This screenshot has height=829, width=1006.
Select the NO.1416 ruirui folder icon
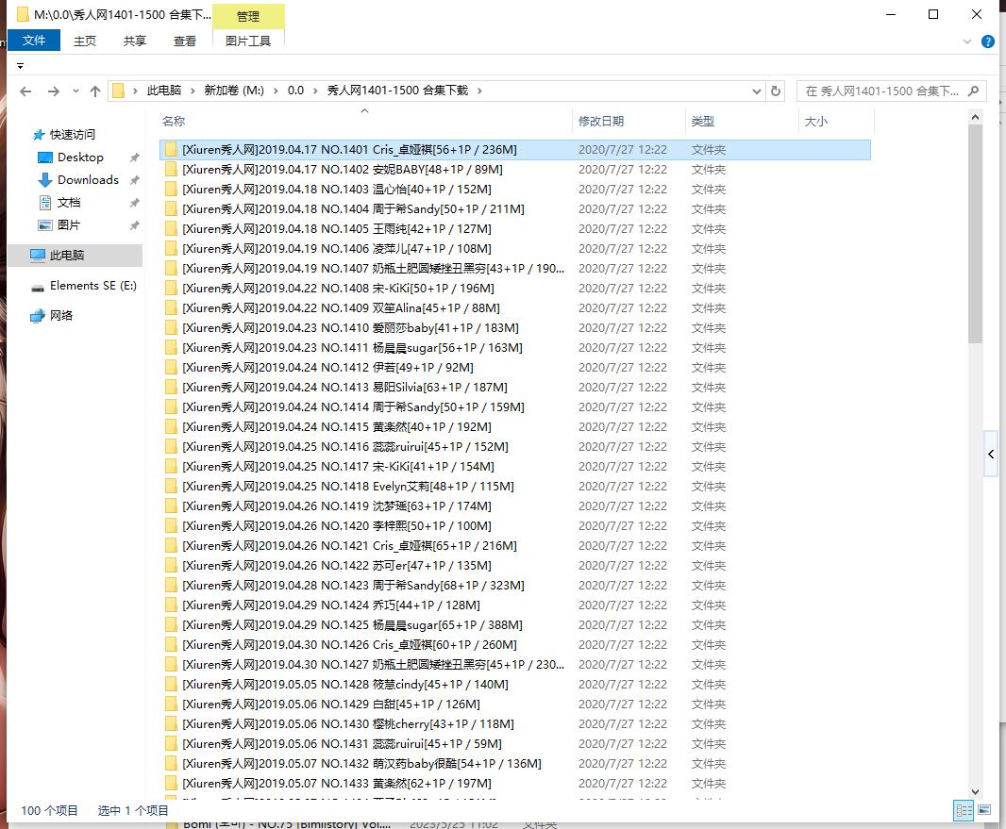point(171,447)
